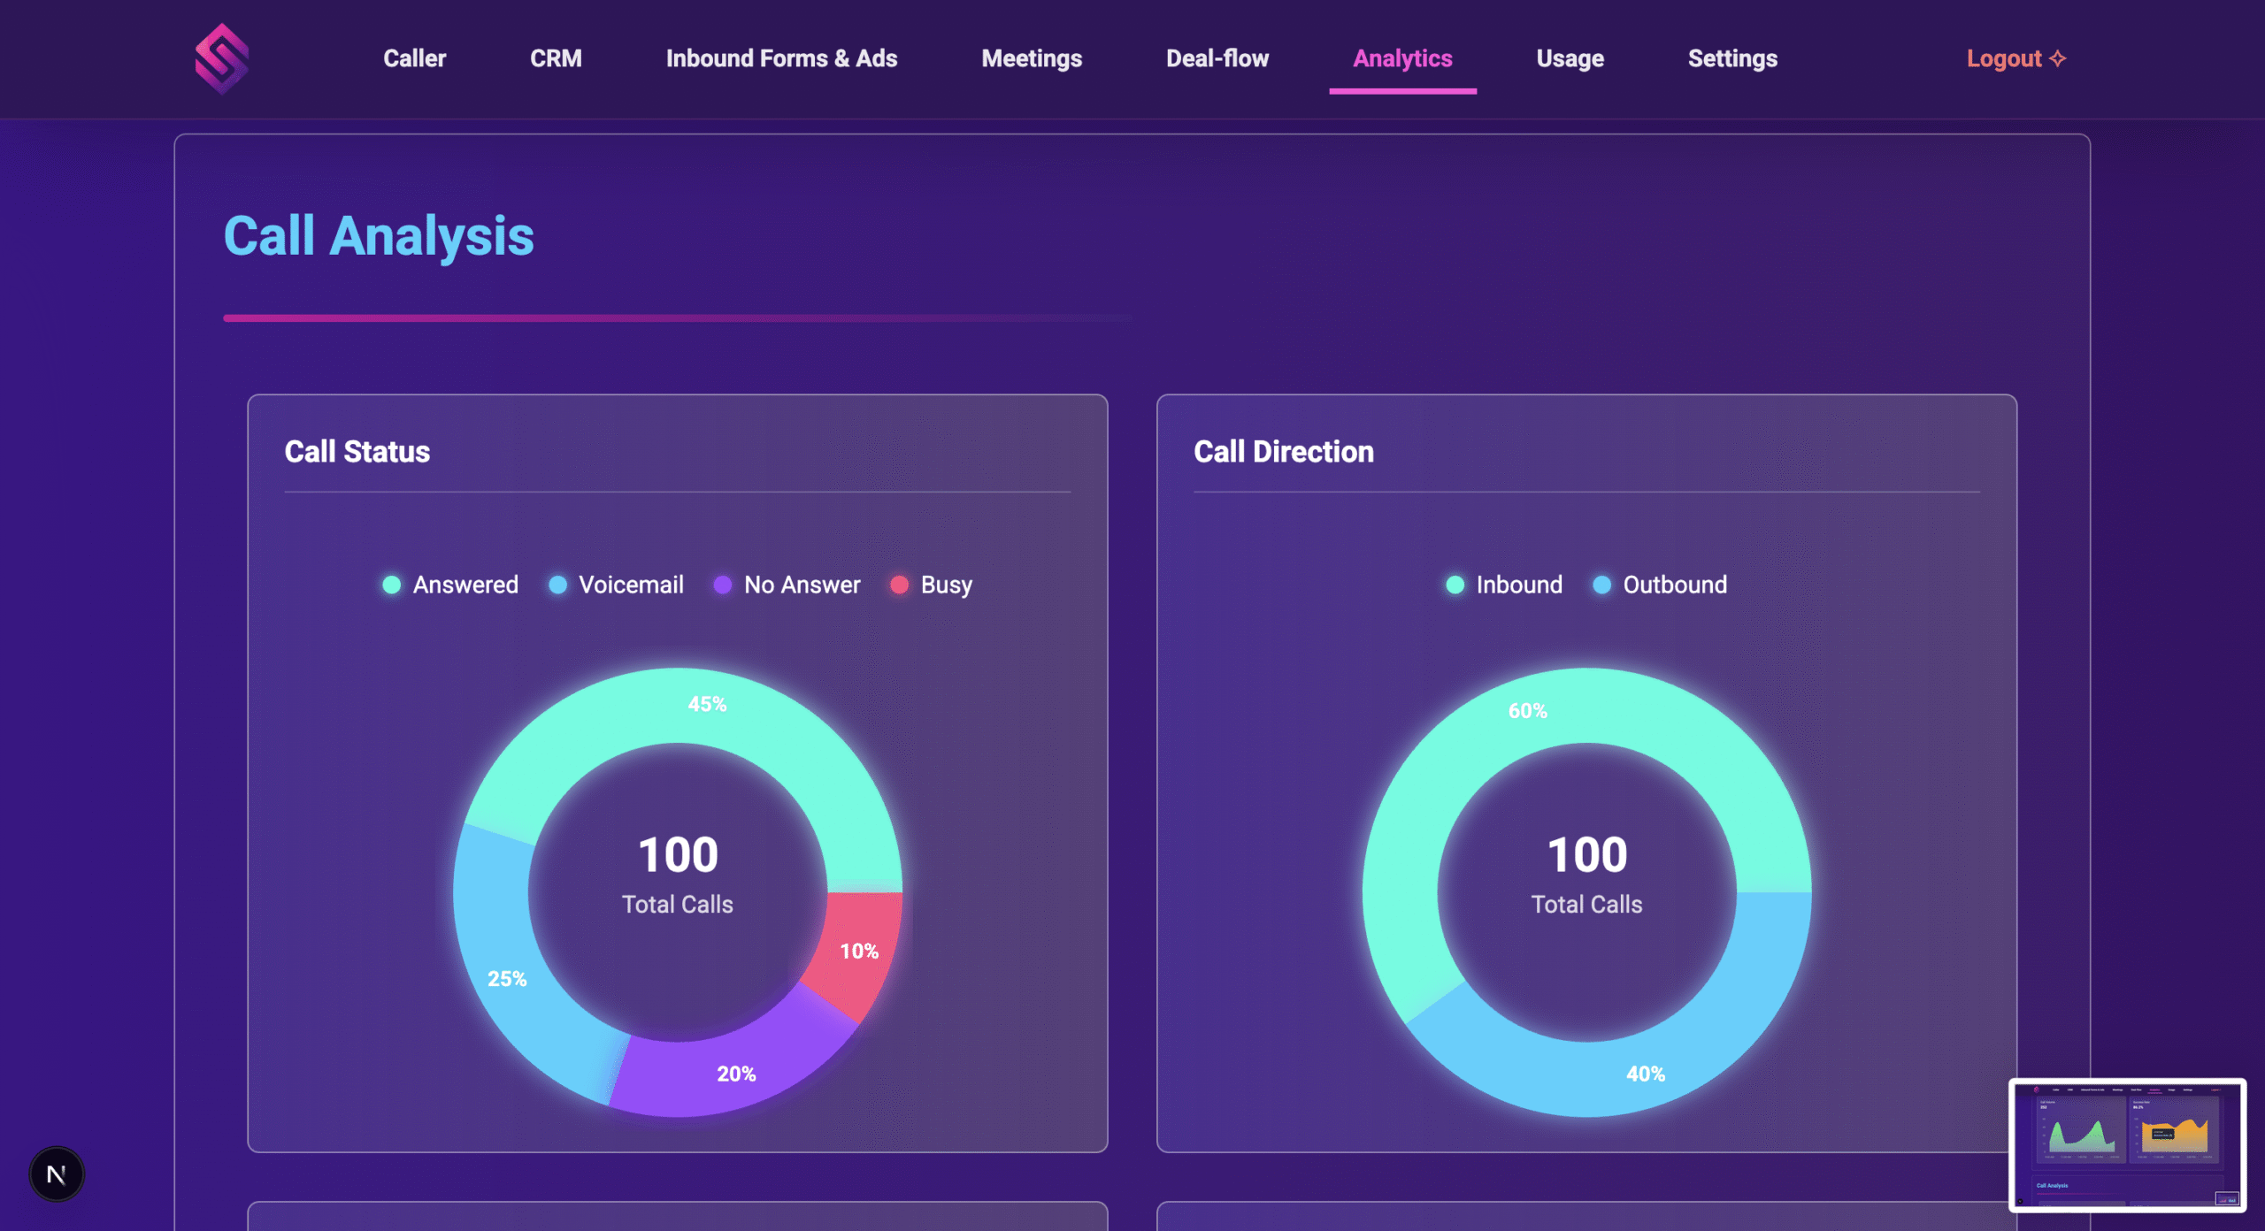Open the Settings page

[x=1732, y=58]
